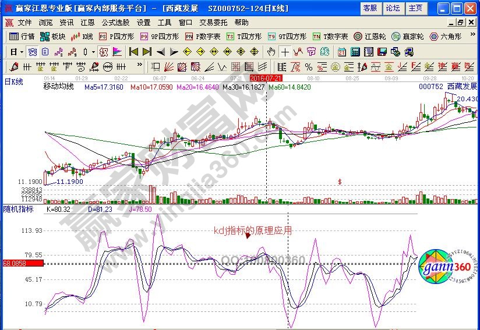Toggle the percent line drawing tool
480x330 pixels.
308,66
